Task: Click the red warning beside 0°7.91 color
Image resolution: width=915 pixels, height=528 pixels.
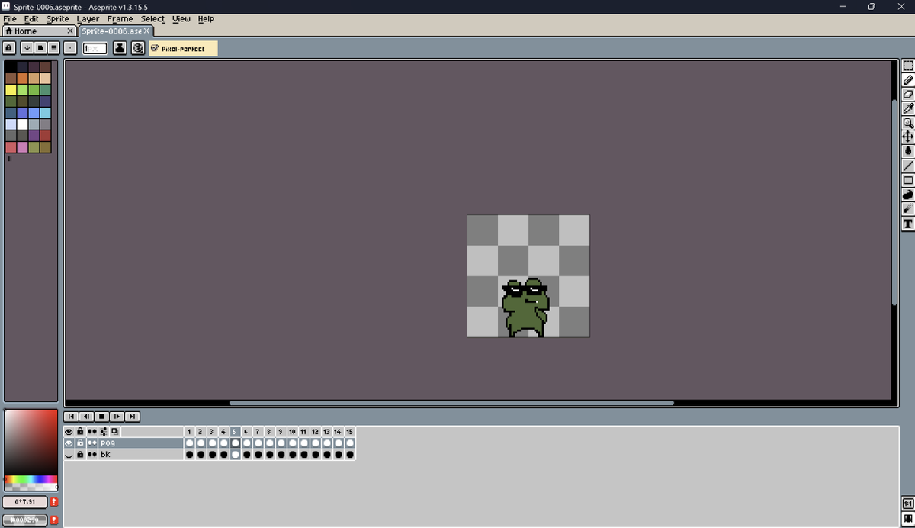Action: pyautogui.click(x=54, y=501)
